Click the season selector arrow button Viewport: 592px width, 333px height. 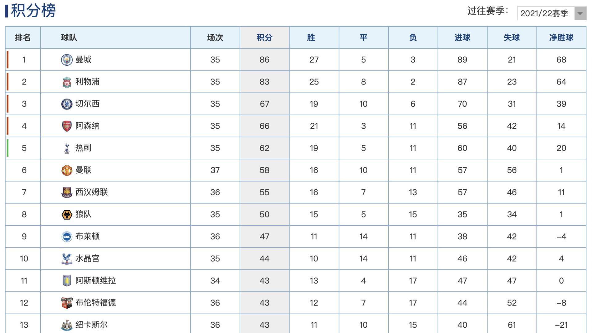pyautogui.click(x=580, y=14)
